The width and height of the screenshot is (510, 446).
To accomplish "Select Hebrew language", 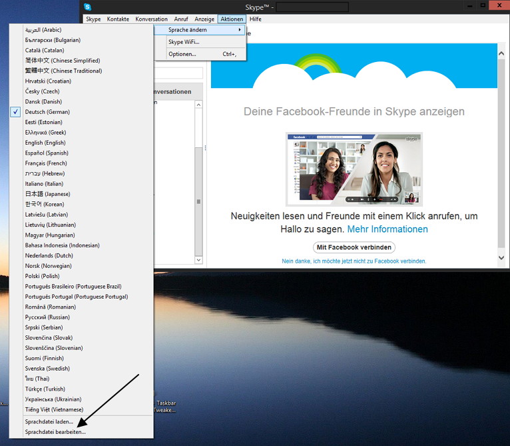I will pos(81,173).
